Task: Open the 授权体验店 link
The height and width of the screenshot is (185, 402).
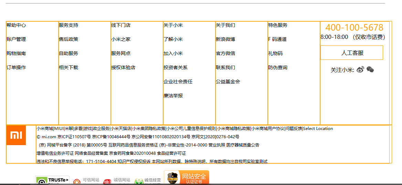Action: pyautogui.click(x=123, y=68)
